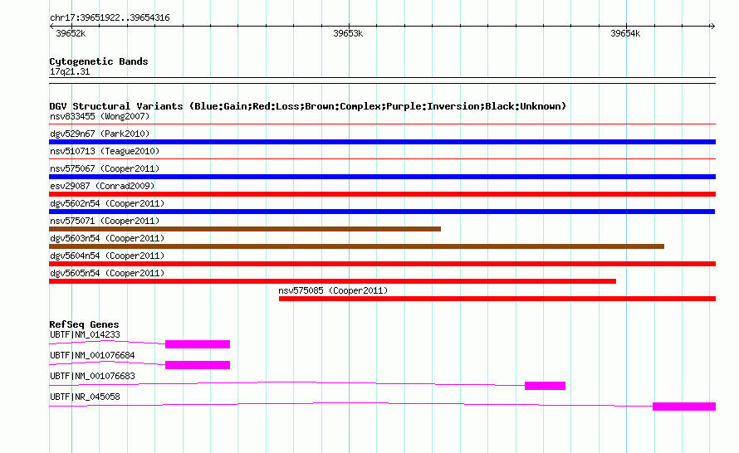Open nsv510713 (Teague2010) variant details
Screen dimensions: 739x453
tap(105, 151)
